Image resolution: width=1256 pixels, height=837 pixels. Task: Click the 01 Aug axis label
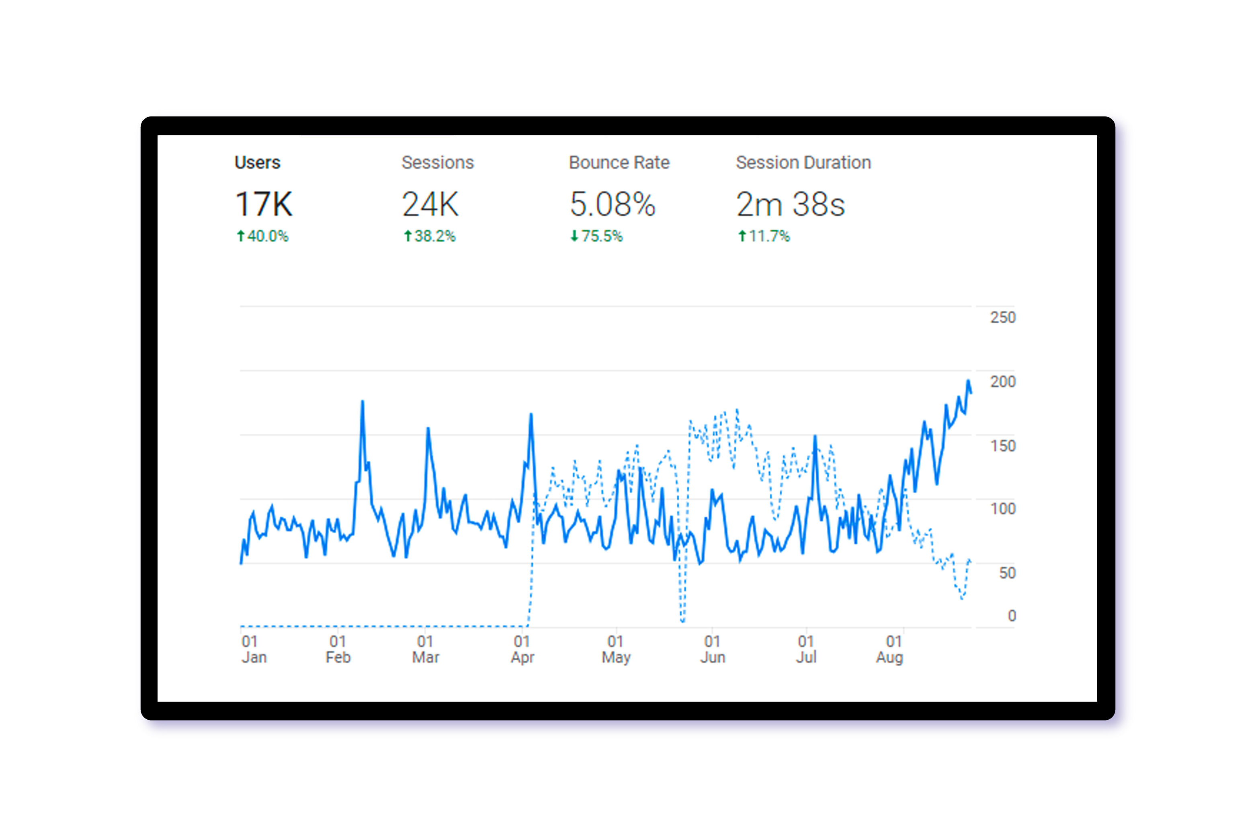[x=890, y=649]
